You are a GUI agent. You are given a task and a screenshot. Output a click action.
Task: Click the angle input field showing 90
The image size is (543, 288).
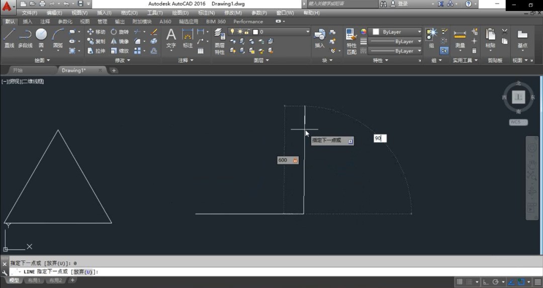(380, 138)
